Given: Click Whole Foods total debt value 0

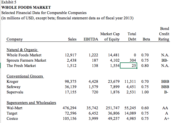Looking at the screenshot, I should 135,55.
